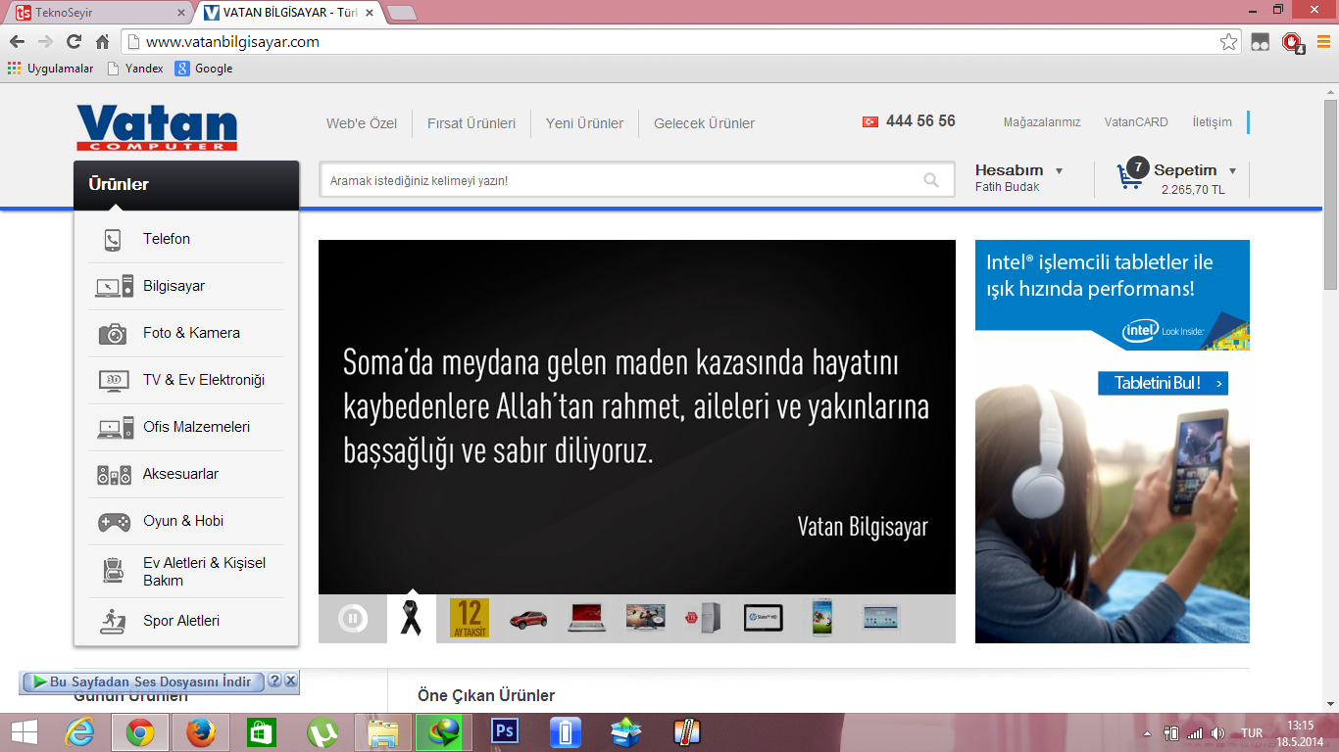
Task: Open the Telefon category phone icon
Action: coord(113,240)
